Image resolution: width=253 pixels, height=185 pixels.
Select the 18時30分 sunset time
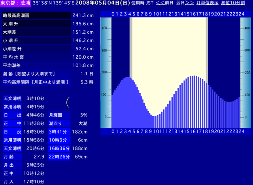click(34, 132)
